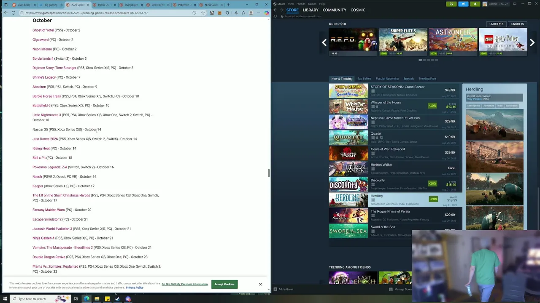This screenshot has width=540, height=303.
Task: Click the UNDER $5 button
Action: [x=517, y=24]
